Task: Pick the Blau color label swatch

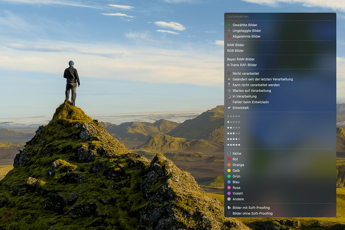Action: 229,182
